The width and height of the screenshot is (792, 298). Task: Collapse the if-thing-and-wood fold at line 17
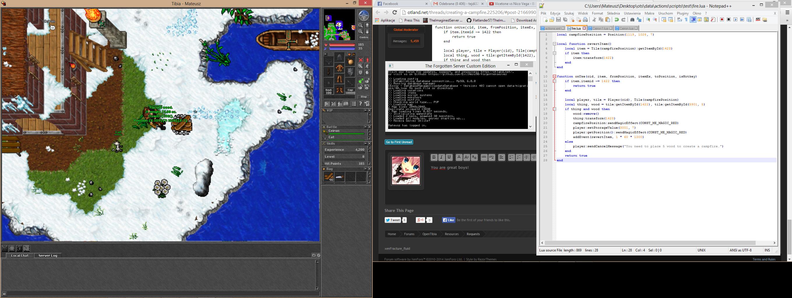click(x=554, y=109)
